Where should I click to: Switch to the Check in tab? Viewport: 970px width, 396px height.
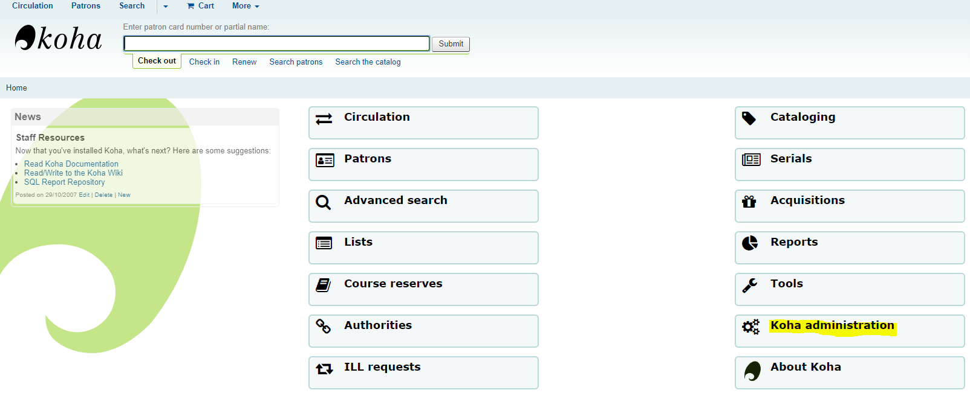204,62
